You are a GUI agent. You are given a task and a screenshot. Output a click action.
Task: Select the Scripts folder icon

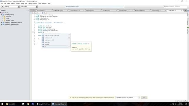point(5,19)
